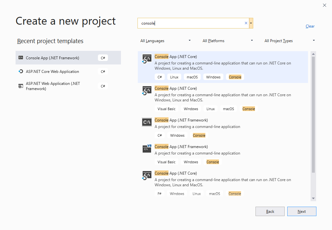Click inside the template search box
The image size is (332, 230).
click(193, 23)
